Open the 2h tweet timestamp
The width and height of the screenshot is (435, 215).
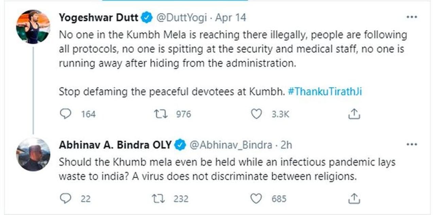[x=286, y=145]
